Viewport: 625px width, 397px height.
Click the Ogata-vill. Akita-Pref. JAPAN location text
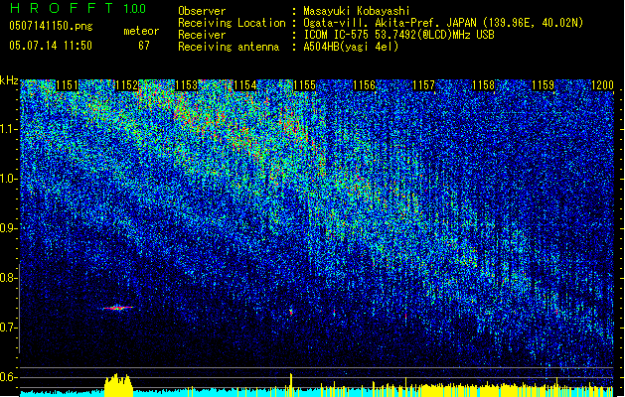click(443, 23)
